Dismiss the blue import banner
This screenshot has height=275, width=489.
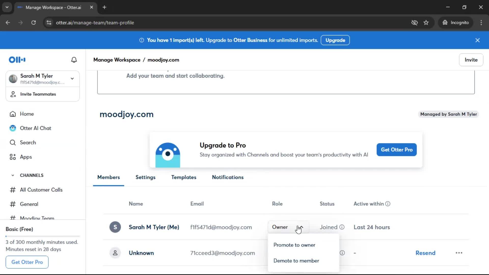(478, 40)
